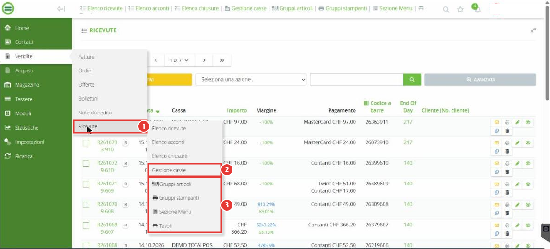The height and width of the screenshot is (249, 550).
Task: Select Elenco ricevute in the Ricevute flyout
Action: tap(169, 128)
